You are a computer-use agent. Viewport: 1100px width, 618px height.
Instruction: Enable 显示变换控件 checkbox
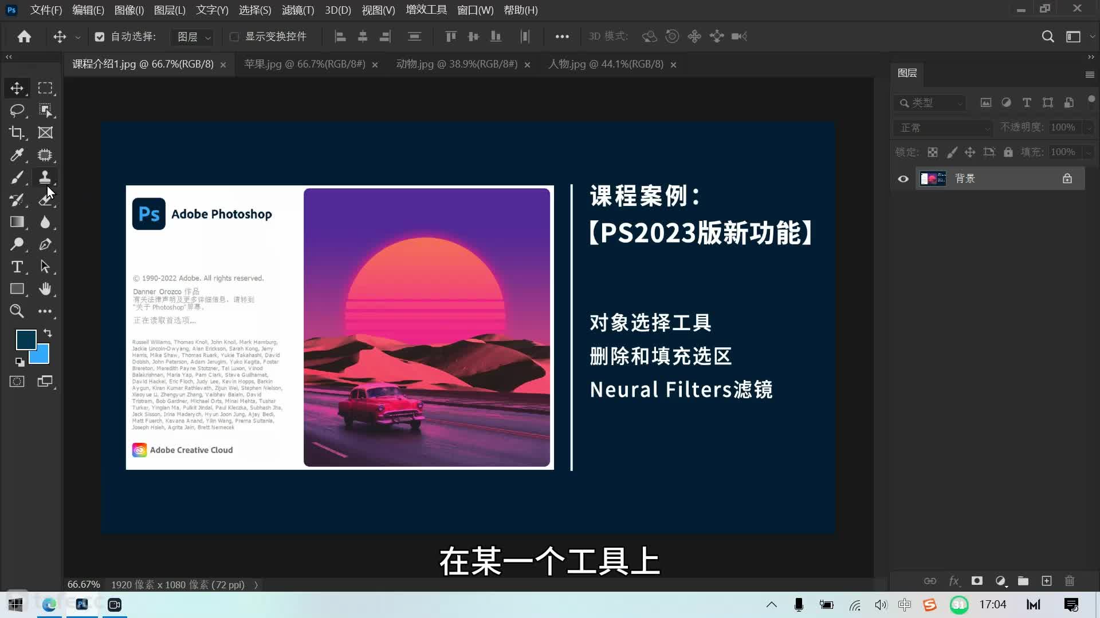click(x=234, y=37)
